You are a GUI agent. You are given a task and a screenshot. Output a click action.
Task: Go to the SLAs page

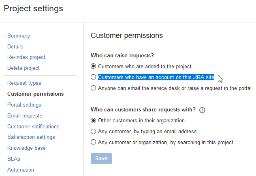click(x=14, y=159)
